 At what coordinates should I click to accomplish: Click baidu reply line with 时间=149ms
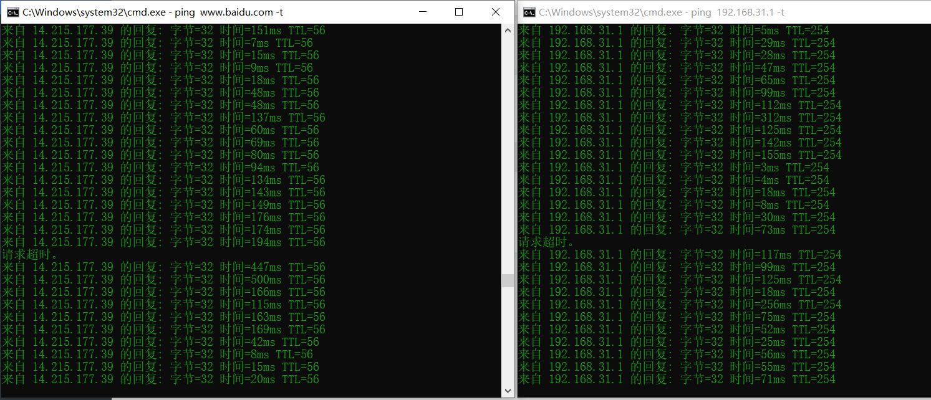pyautogui.click(x=163, y=205)
